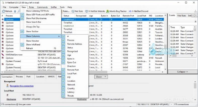
Task: Open the X-NetStat Website toolbar item
Action: (95, 11)
